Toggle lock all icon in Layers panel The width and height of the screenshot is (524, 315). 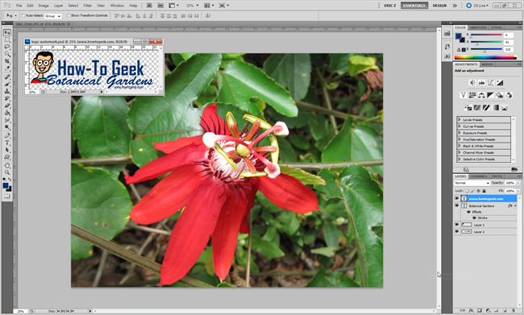[x=484, y=191]
